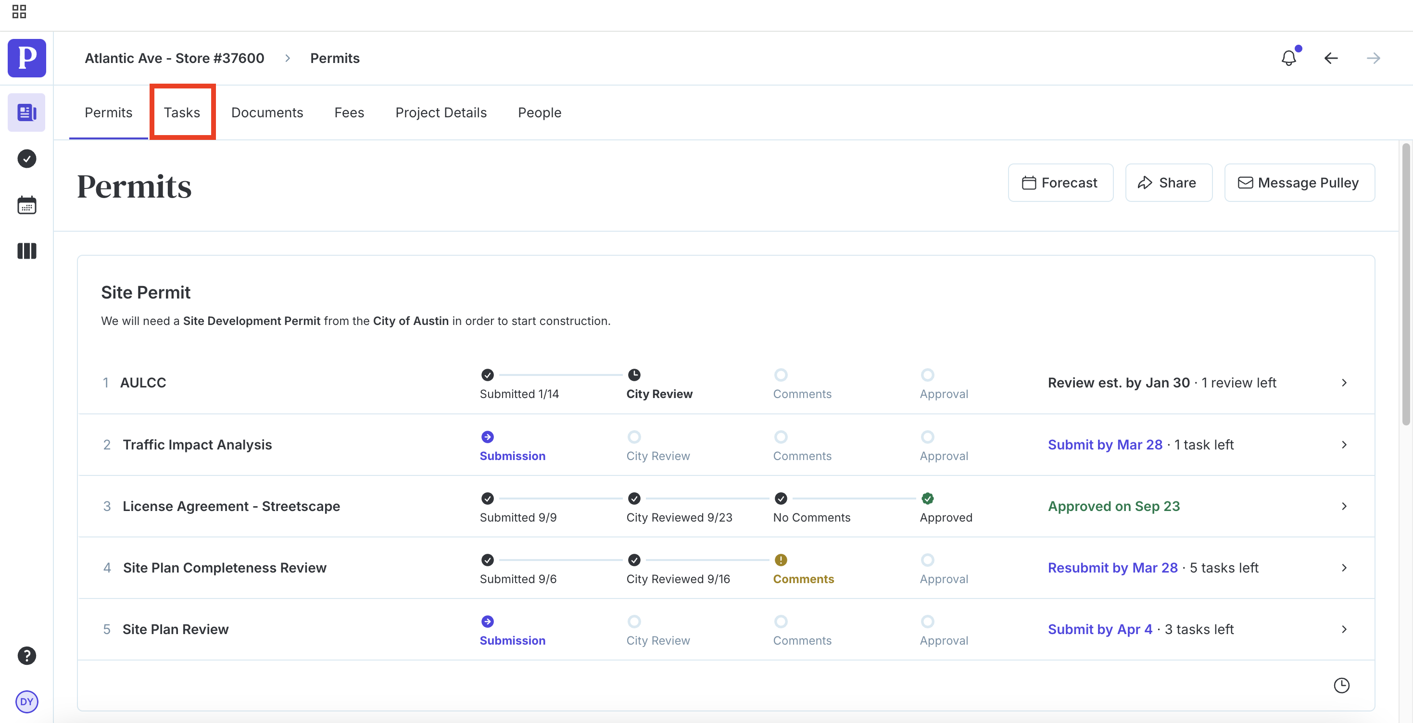
Task: Expand the Traffic Impact Analysis chevron
Action: tap(1344, 445)
